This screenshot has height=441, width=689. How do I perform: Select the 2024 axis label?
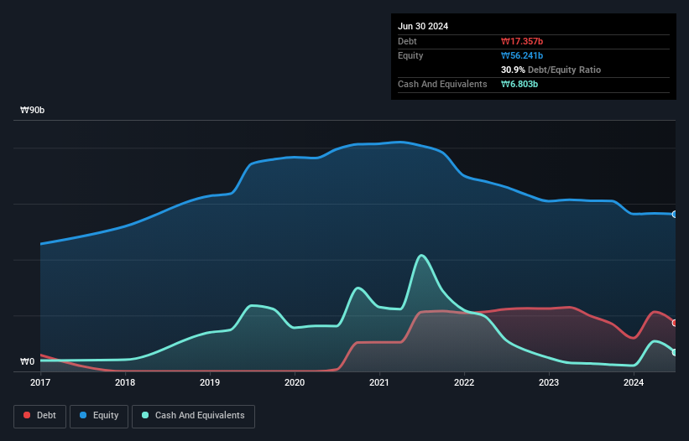[x=634, y=382]
